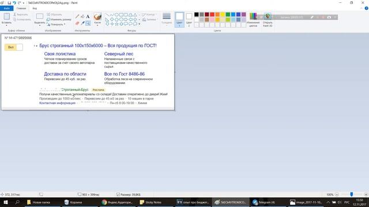Viewport: 369px width, 207px height.
Task: Switch to View (Вид) ribbon tab
Action: tap(35, 8)
